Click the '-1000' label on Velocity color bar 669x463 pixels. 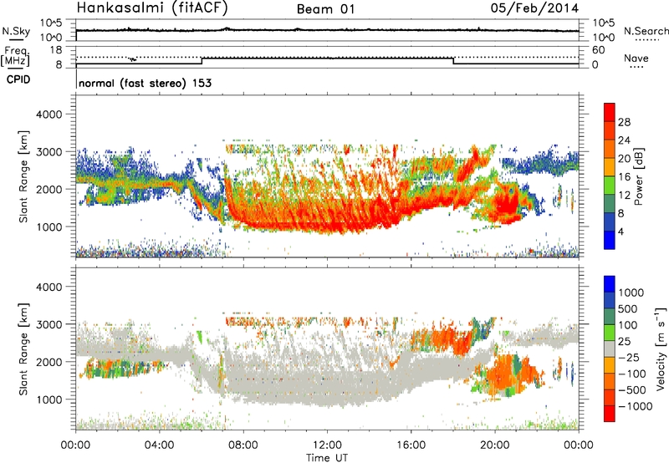pos(636,406)
